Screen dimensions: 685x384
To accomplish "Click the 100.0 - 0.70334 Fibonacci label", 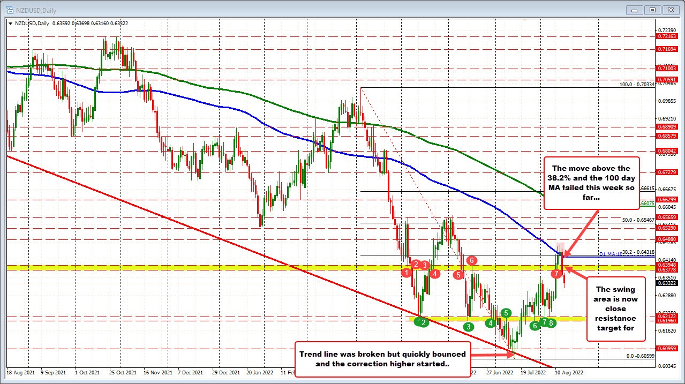I will (x=637, y=85).
